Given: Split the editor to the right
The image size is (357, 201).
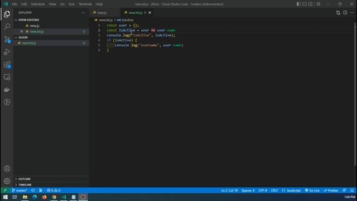Looking at the screenshot, I should pyautogui.click(x=345, y=13).
